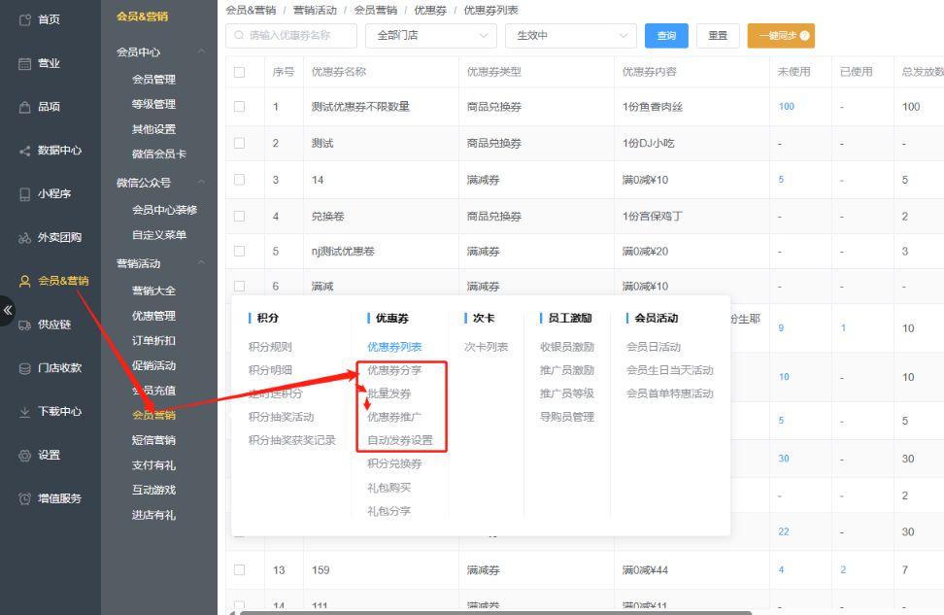Screen dimensions: 944x615
Task: Open 优惠券推广 in popup menu
Action: point(394,417)
